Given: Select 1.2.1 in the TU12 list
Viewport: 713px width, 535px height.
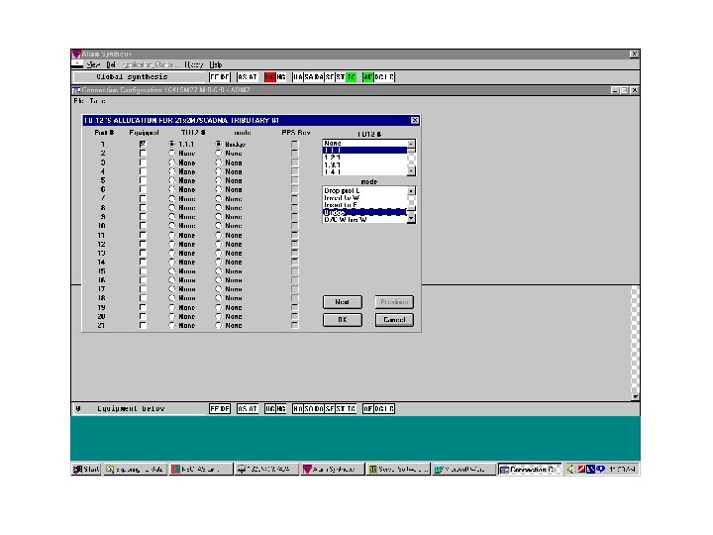Looking at the screenshot, I should pos(364,158).
